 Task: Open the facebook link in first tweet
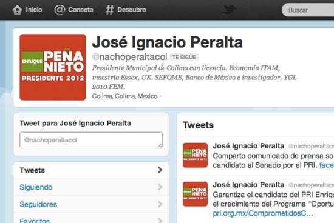(x=327, y=165)
